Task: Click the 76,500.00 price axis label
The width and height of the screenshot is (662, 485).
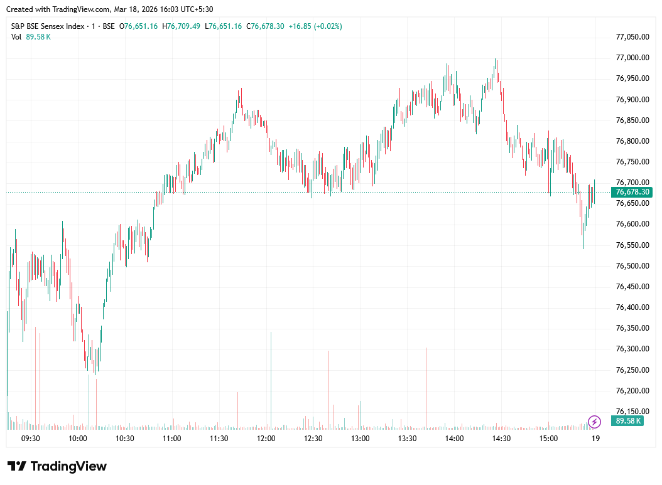Action: coord(632,266)
